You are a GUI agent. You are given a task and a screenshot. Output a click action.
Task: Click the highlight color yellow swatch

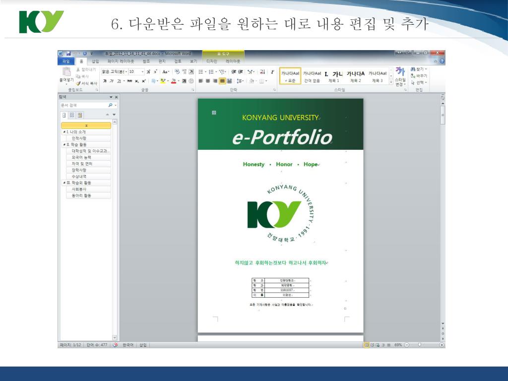pos(163,81)
